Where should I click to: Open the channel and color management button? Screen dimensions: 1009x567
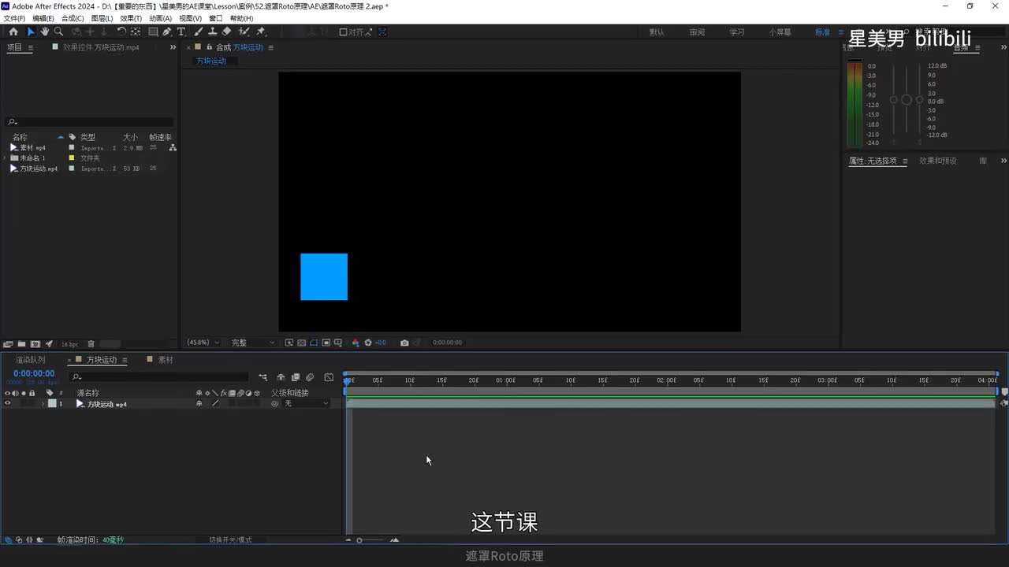pos(356,343)
